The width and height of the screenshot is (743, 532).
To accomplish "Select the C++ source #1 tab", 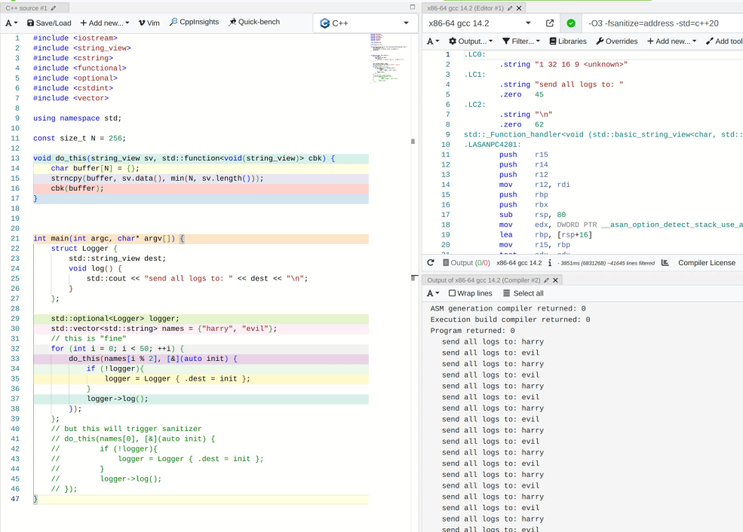I will pos(26,8).
